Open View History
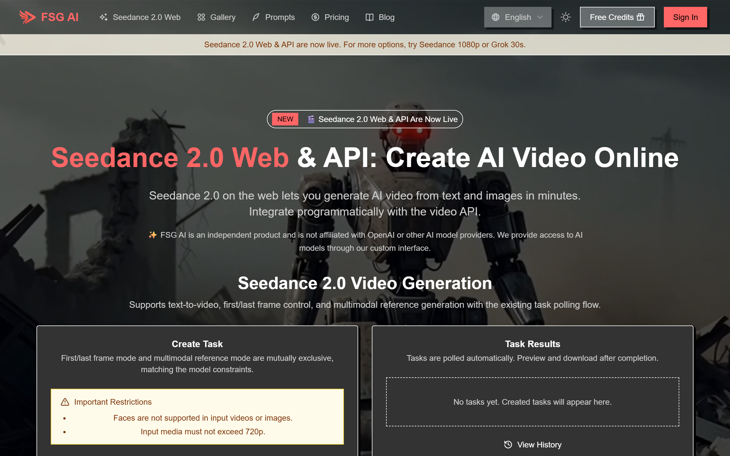The image size is (730, 456). 533,445
